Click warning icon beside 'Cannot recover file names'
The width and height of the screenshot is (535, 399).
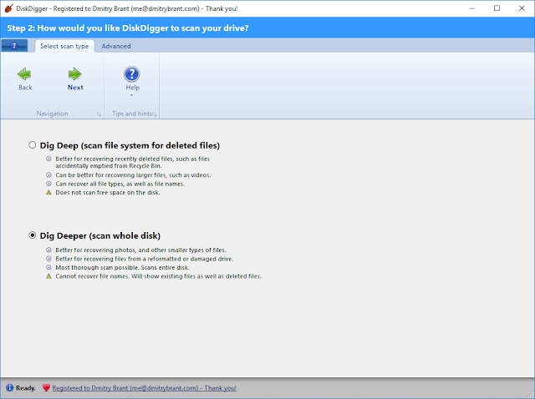(48, 276)
